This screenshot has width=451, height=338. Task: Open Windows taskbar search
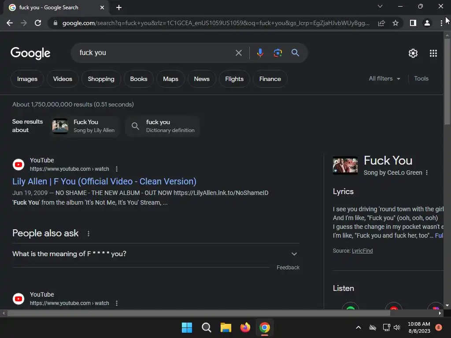pos(206,327)
